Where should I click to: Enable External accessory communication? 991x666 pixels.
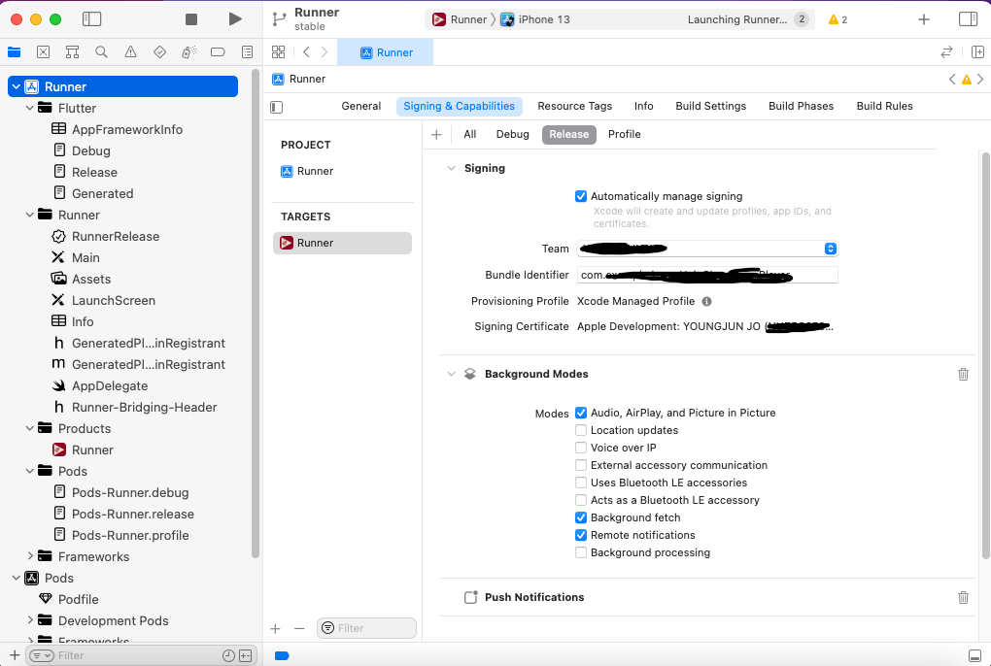tap(581, 465)
